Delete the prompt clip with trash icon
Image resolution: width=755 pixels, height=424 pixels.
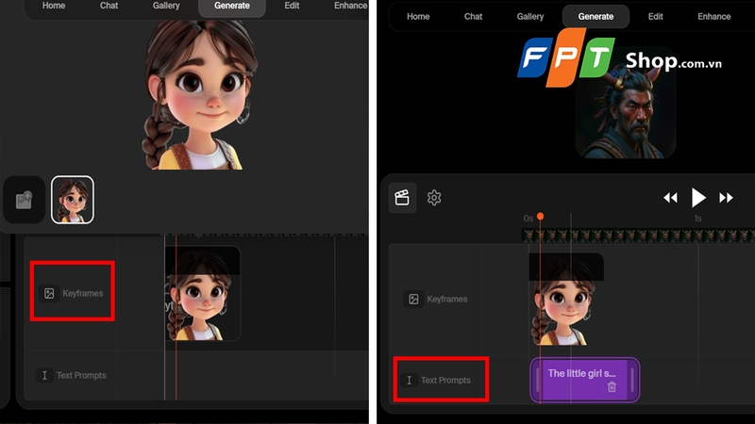[612, 386]
